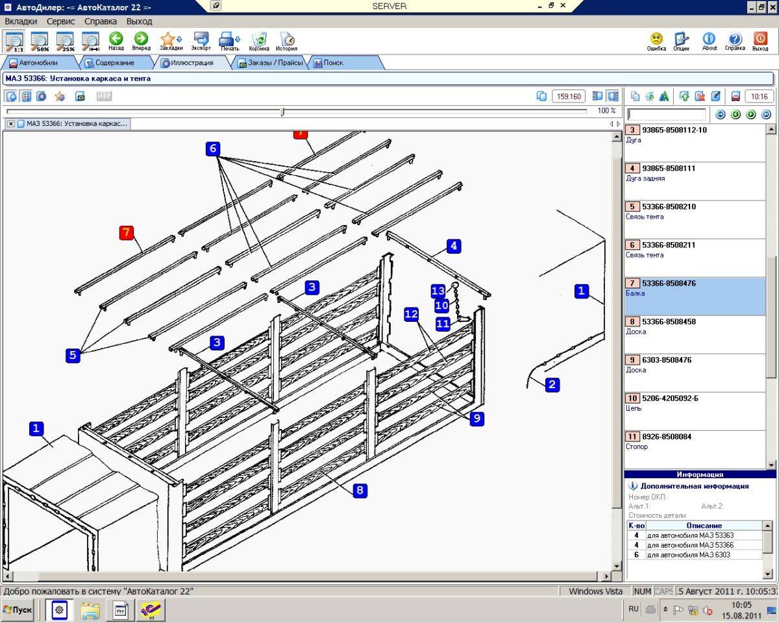Click the Ошибка sad face icon
This screenshot has width=779, height=623.
point(656,41)
